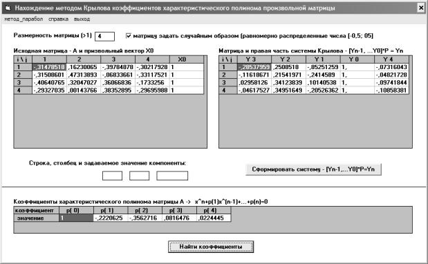This screenshot has height=264, width=428.
Task: Select cell ,16230065 in matrix A
Action: [84, 67]
